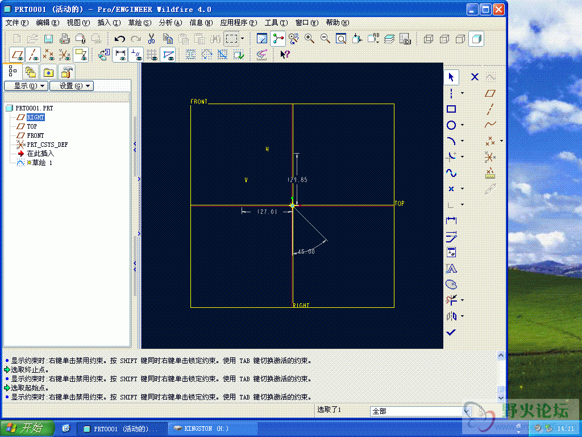Toggle section vertices display

click(168, 55)
